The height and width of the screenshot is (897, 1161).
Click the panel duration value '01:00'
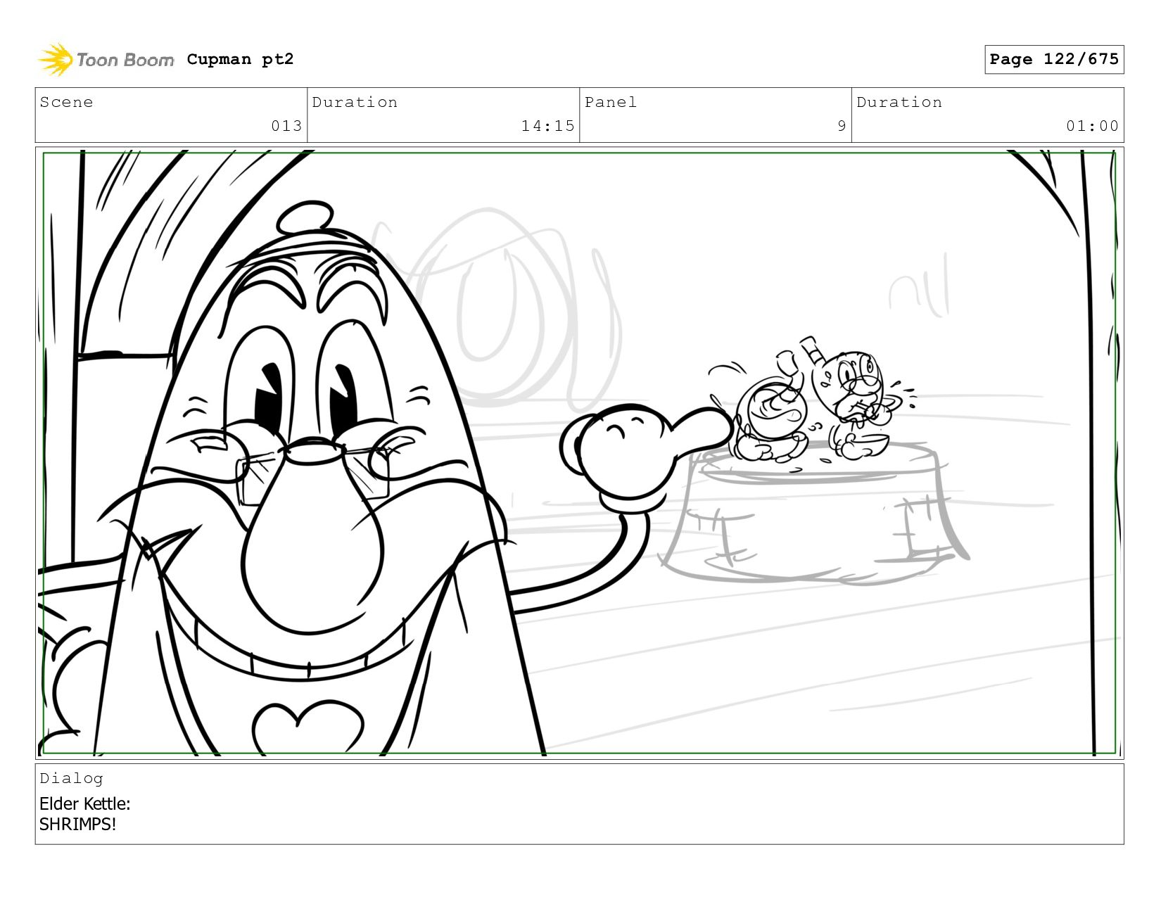1092,126
